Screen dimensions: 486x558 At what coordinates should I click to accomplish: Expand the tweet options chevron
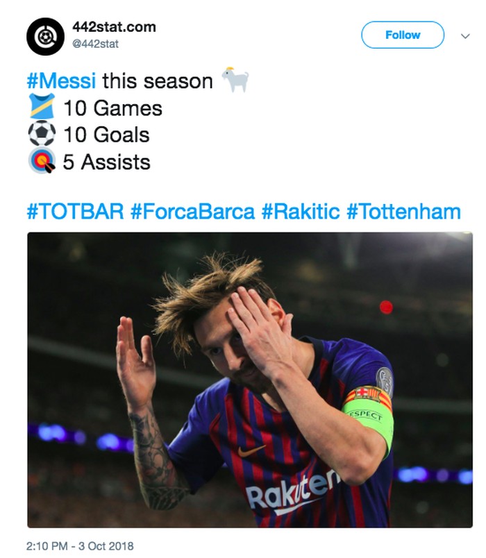(x=465, y=35)
